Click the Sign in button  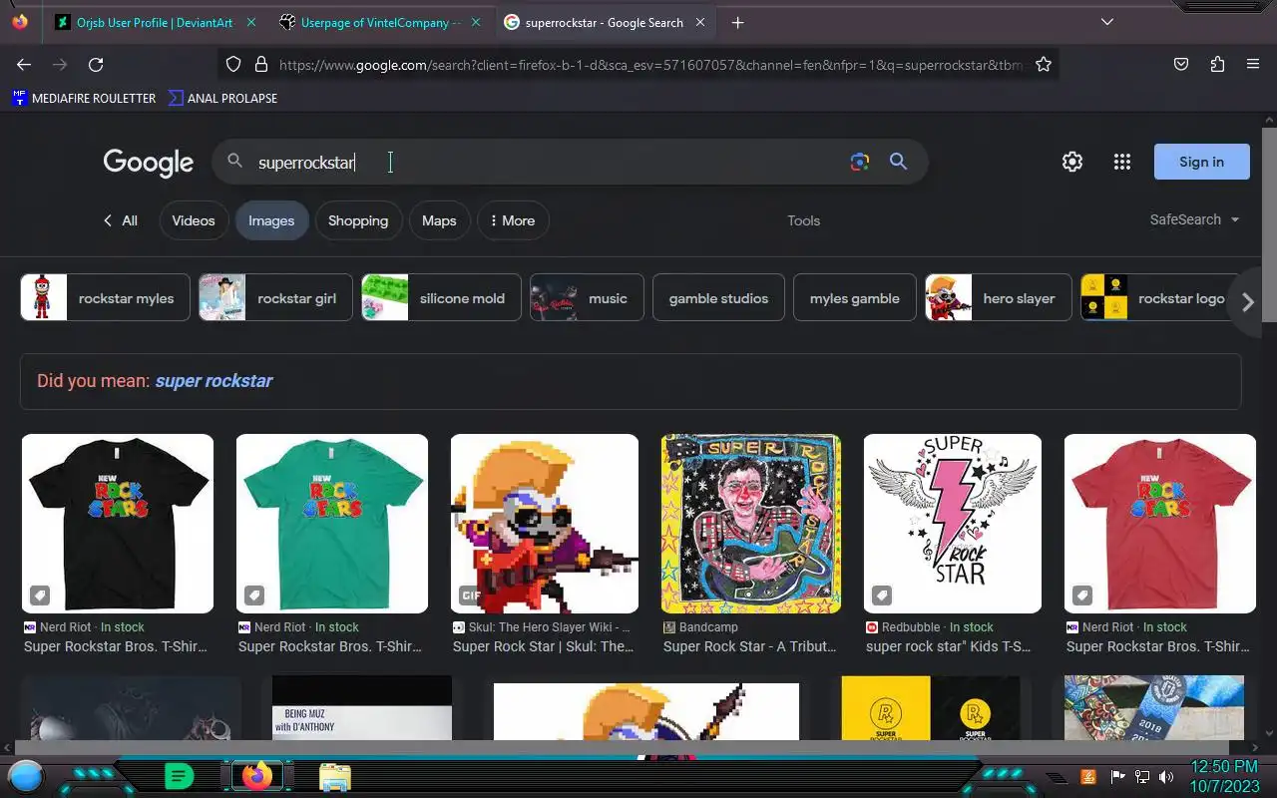coord(1201,162)
